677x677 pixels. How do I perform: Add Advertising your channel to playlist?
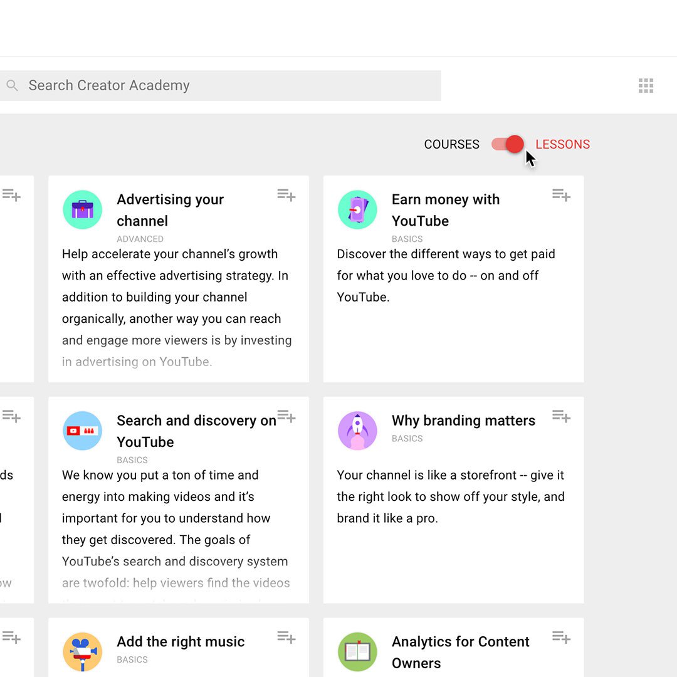[x=286, y=196]
